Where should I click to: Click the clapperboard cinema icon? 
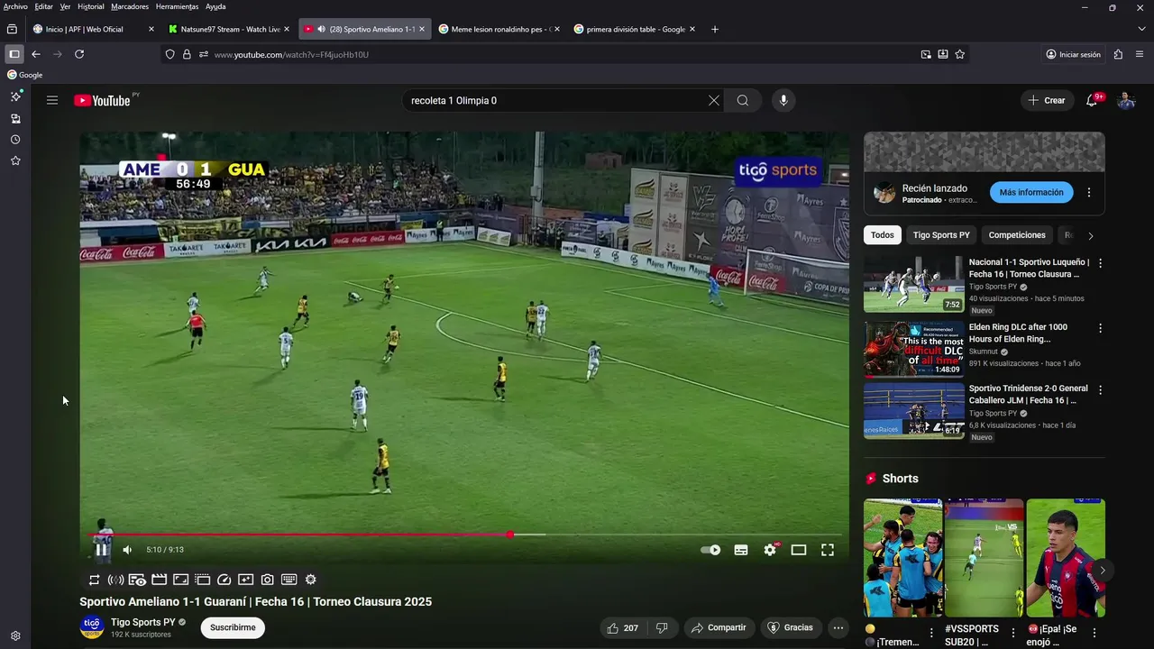[x=159, y=580]
